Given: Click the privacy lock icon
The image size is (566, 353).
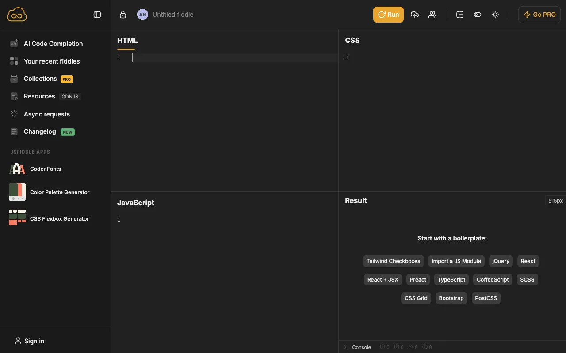Looking at the screenshot, I should (x=123, y=14).
